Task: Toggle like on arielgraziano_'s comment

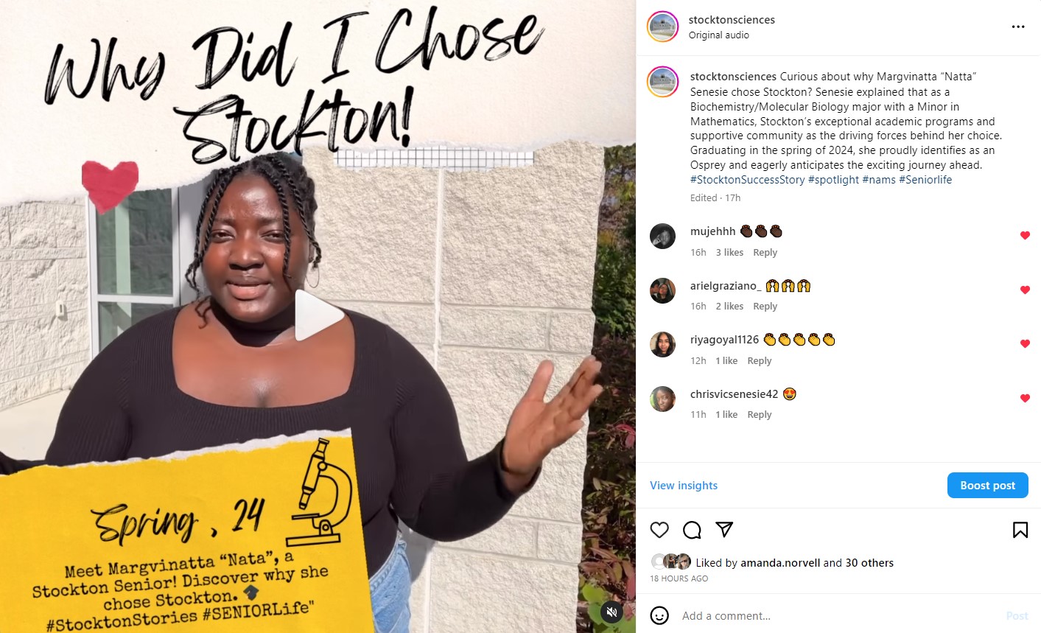Action: click(1025, 290)
